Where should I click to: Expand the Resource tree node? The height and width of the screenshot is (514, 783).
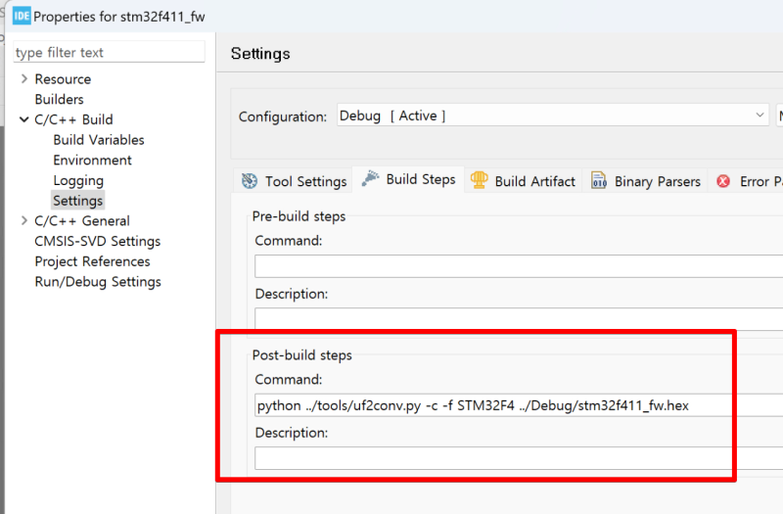point(23,79)
